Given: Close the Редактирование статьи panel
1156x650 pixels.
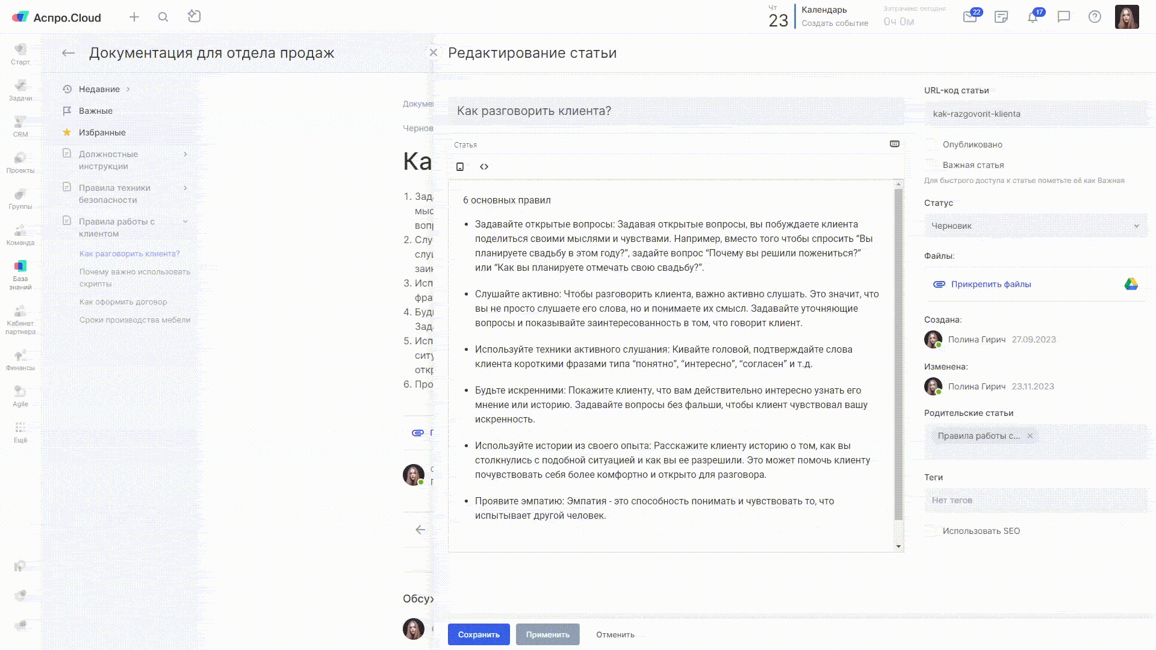Looking at the screenshot, I should point(433,52).
